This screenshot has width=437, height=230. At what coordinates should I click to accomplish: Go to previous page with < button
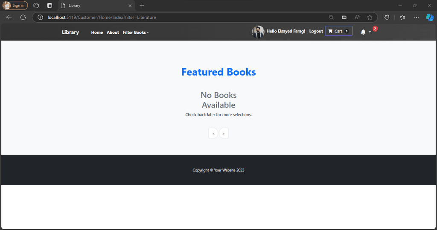pos(213,133)
